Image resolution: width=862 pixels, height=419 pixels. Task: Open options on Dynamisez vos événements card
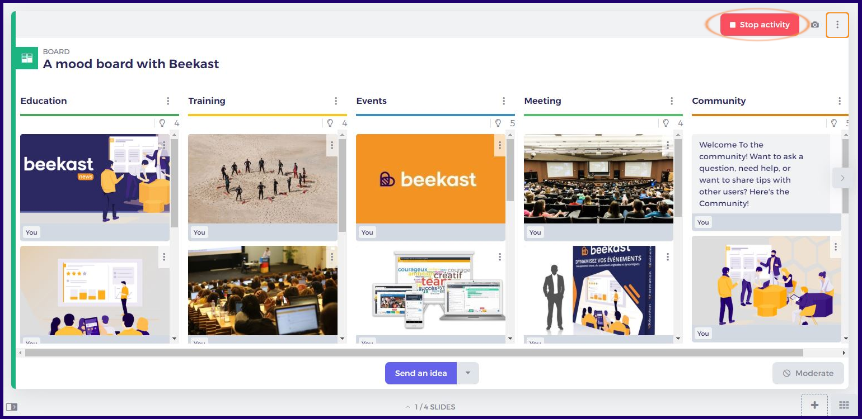point(668,257)
